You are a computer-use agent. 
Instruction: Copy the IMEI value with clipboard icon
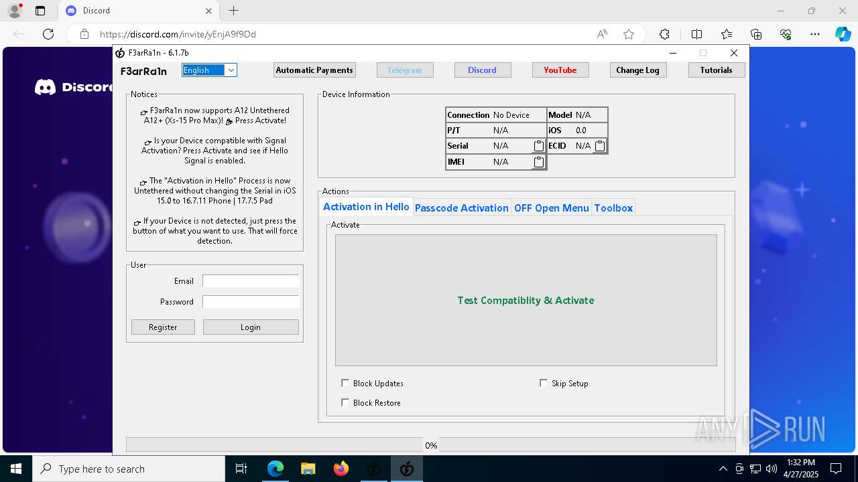(x=539, y=162)
